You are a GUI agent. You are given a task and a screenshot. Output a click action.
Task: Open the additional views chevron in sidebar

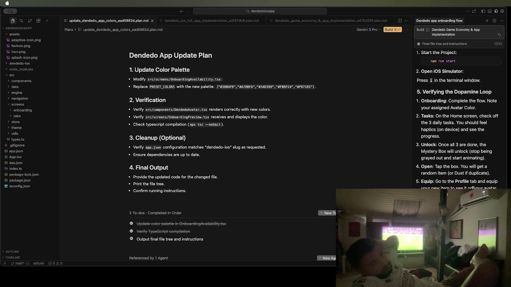[x=47, y=20]
